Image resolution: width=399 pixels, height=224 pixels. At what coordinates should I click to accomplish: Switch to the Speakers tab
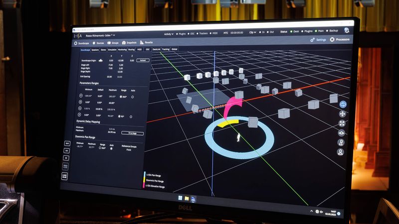95,50
